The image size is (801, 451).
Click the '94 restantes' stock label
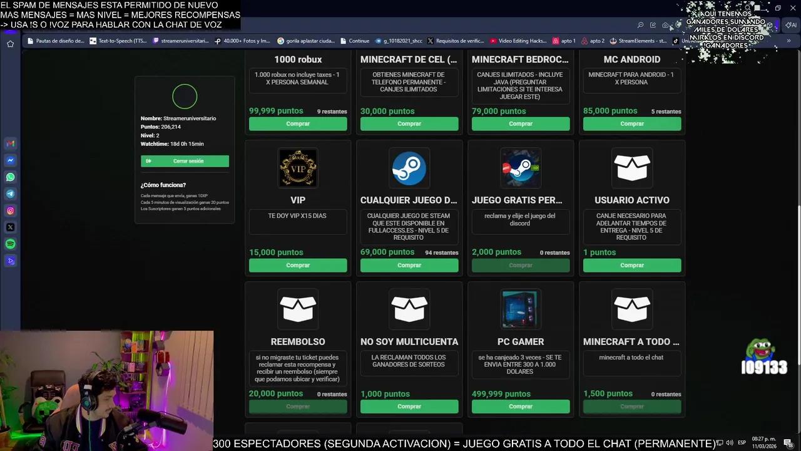tap(442, 252)
